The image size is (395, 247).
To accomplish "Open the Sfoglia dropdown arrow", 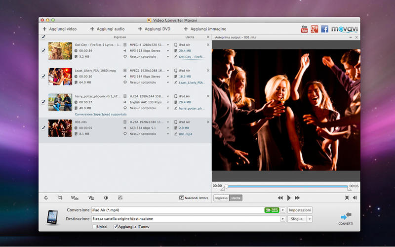I will click(x=310, y=219).
